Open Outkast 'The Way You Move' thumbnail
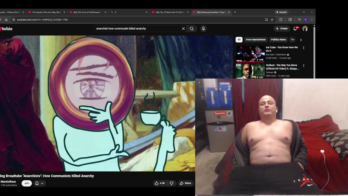Screen dimensions: 348x196 tap(250, 71)
